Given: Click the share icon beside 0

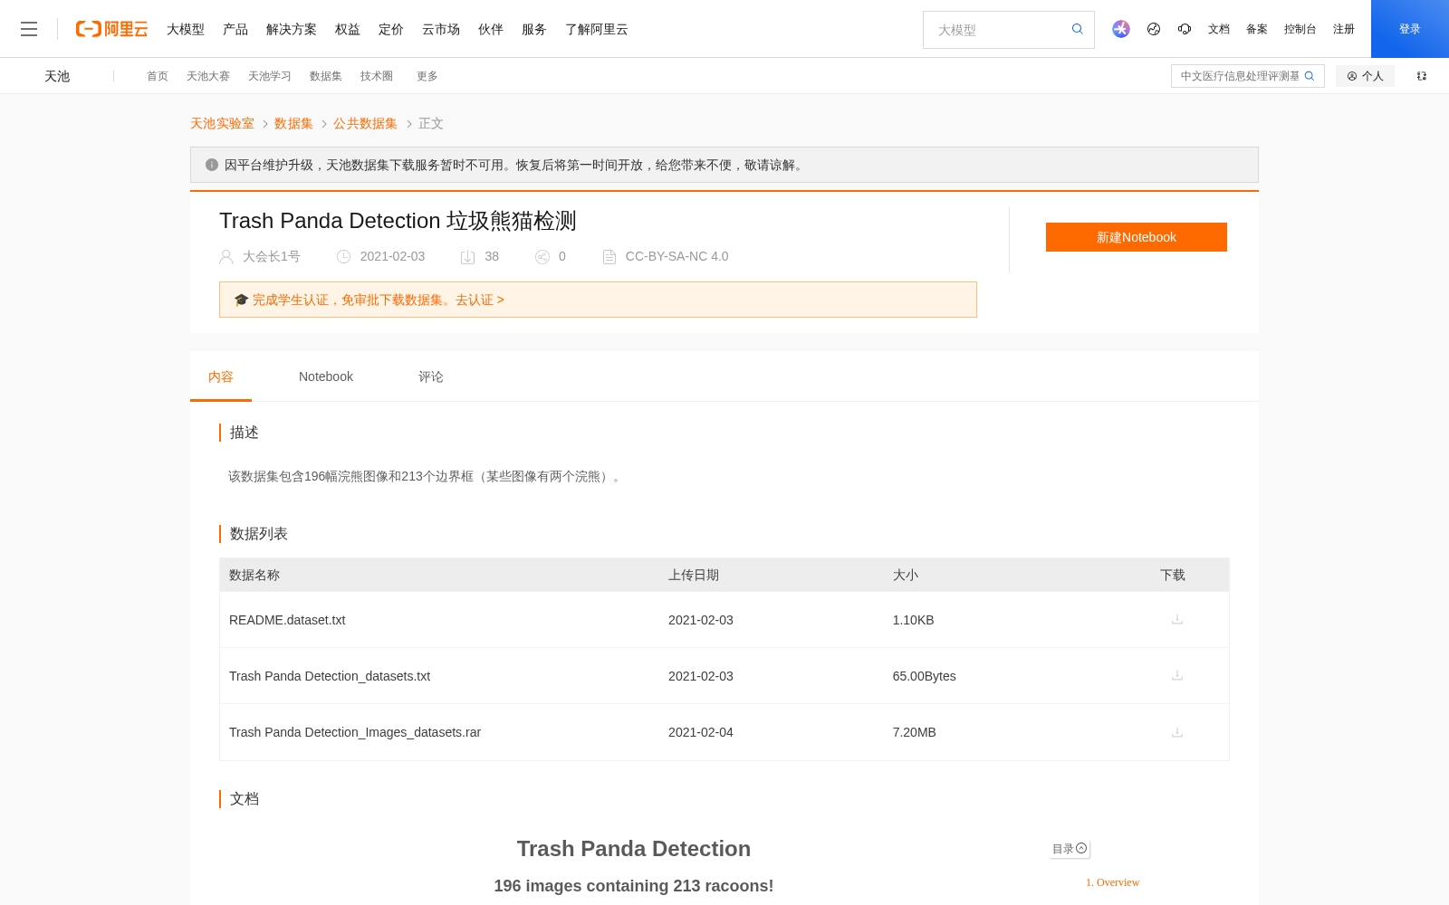Looking at the screenshot, I should (542, 257).
